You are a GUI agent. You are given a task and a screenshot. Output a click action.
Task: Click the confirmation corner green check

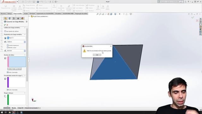193,17
